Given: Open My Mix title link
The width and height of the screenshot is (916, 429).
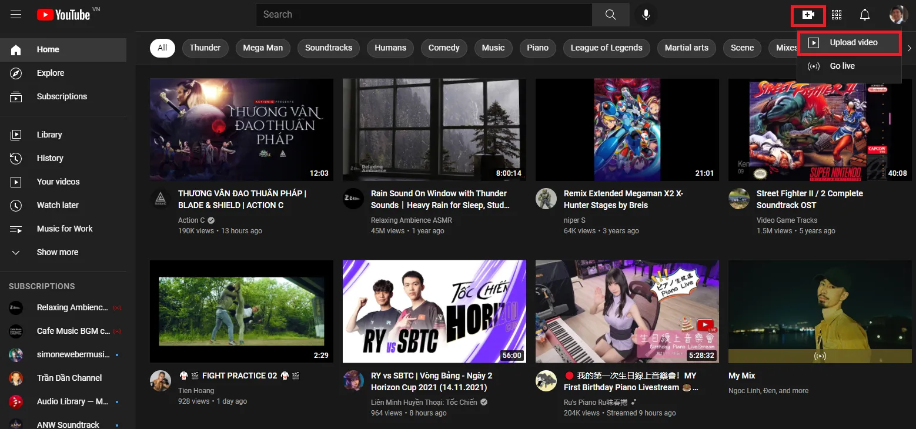Looking at the screenshot, I should pyautogui.click(x=742, y=376).
